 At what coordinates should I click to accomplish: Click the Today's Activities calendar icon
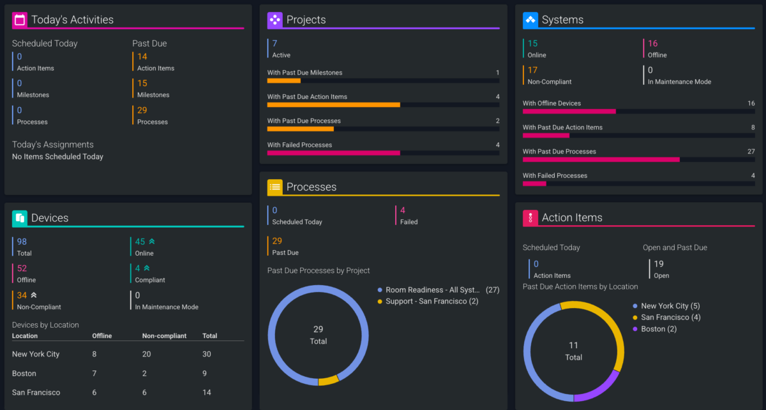20,20
